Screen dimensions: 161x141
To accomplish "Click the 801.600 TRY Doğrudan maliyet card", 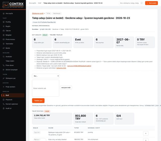I will (83, 119).
